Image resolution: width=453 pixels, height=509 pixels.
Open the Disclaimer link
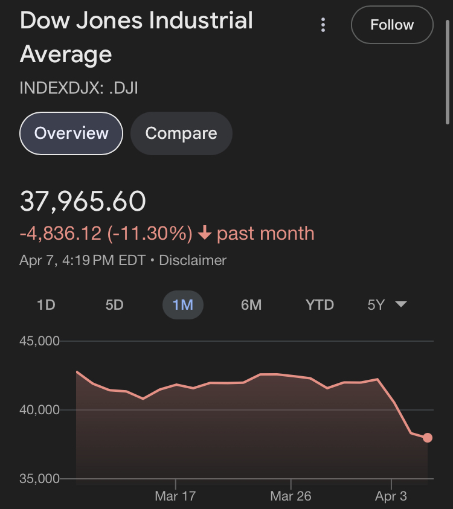coord(193,260)
